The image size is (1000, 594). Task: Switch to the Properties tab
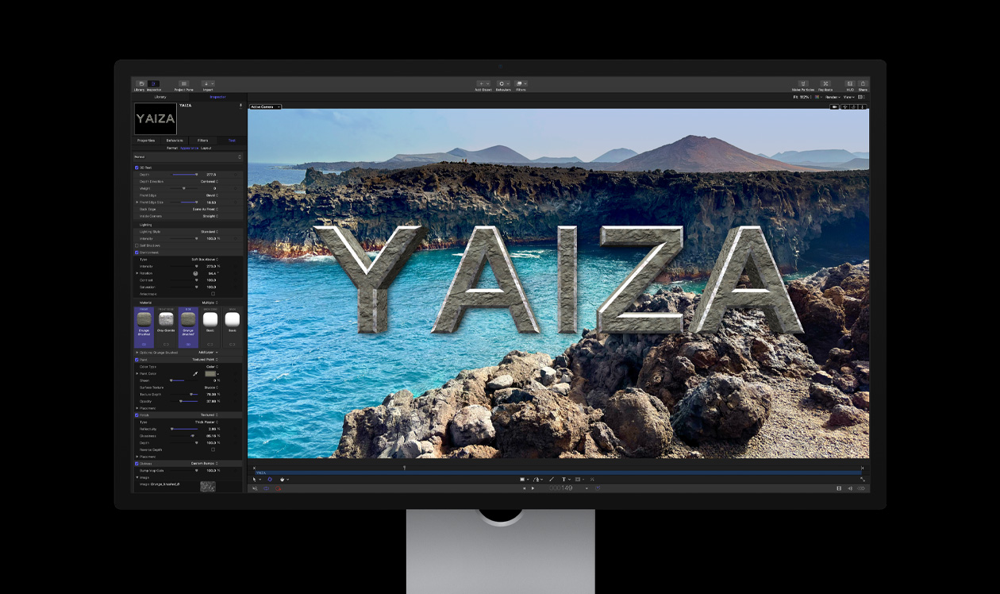[x=146, y=141]
